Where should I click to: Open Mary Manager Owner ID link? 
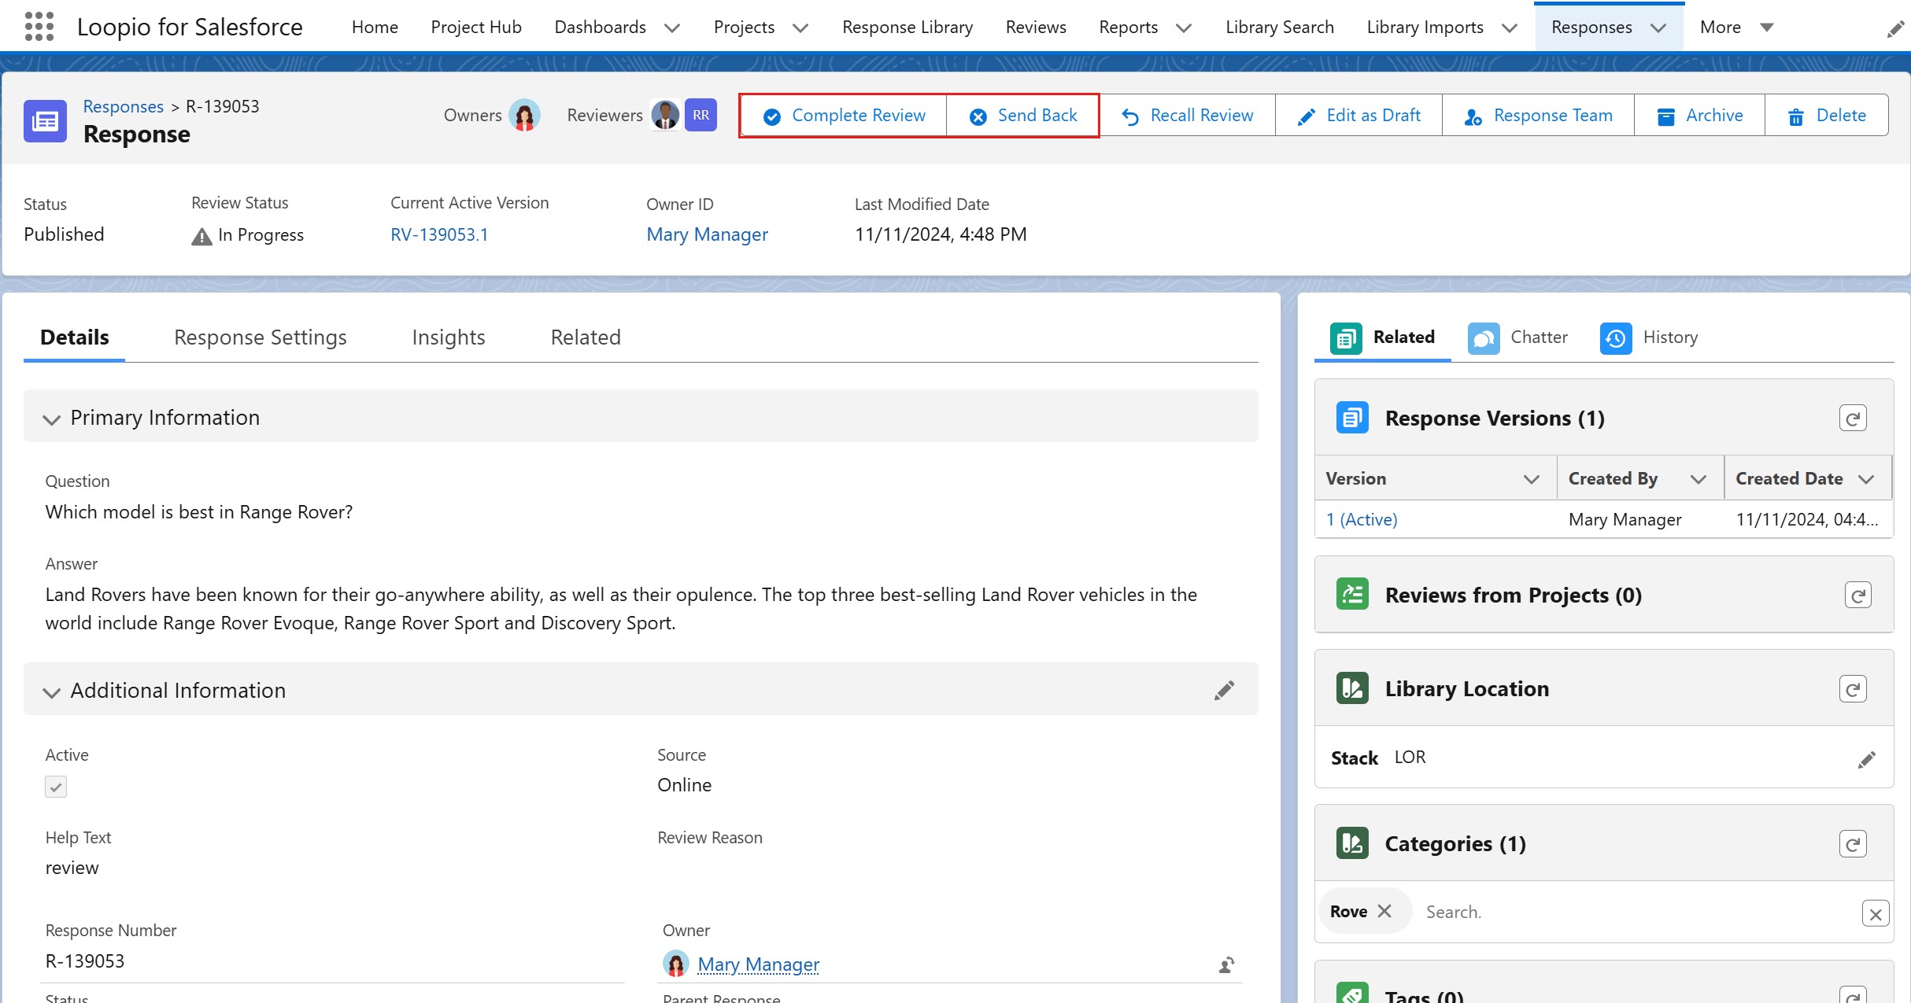[707, 234]
